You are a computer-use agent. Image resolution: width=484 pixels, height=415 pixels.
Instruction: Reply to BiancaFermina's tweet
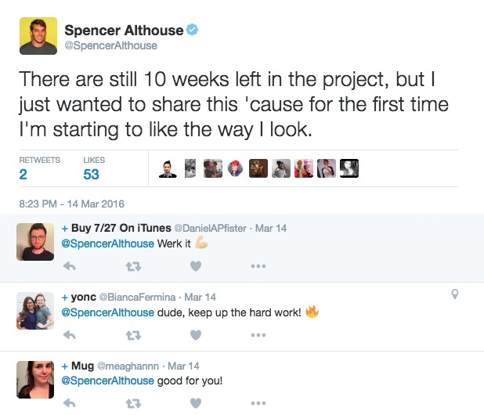pos(69,335)
